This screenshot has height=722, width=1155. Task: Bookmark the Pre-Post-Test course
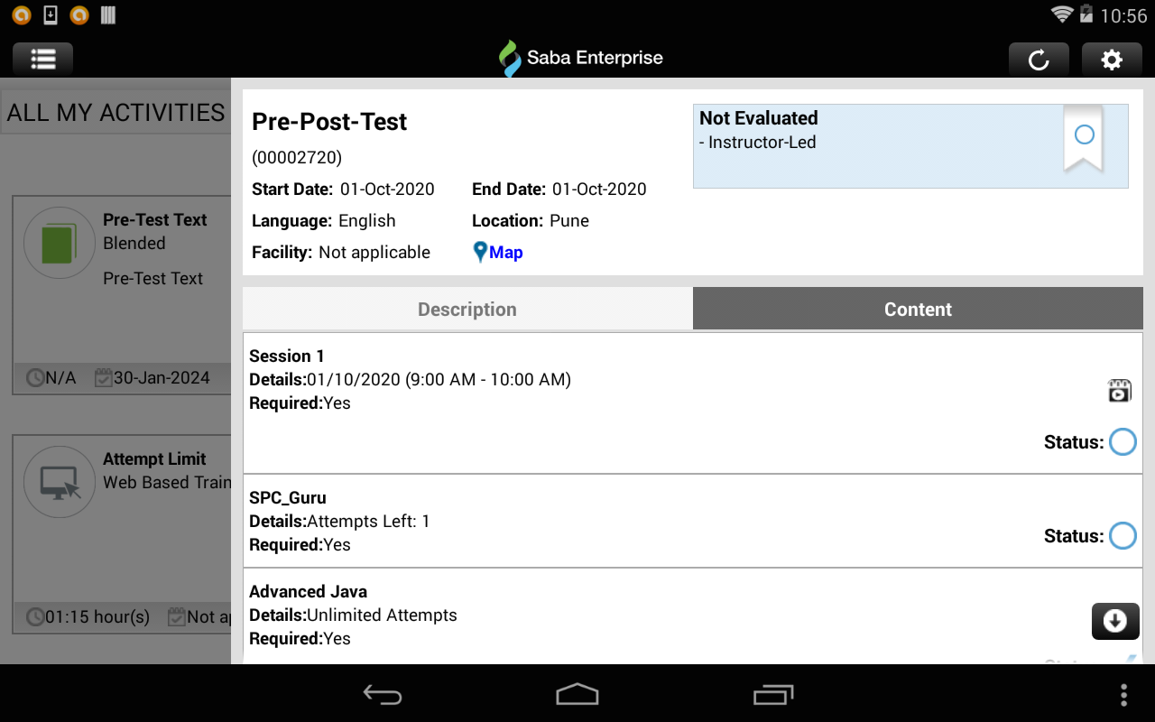[x=1084, y=137]
